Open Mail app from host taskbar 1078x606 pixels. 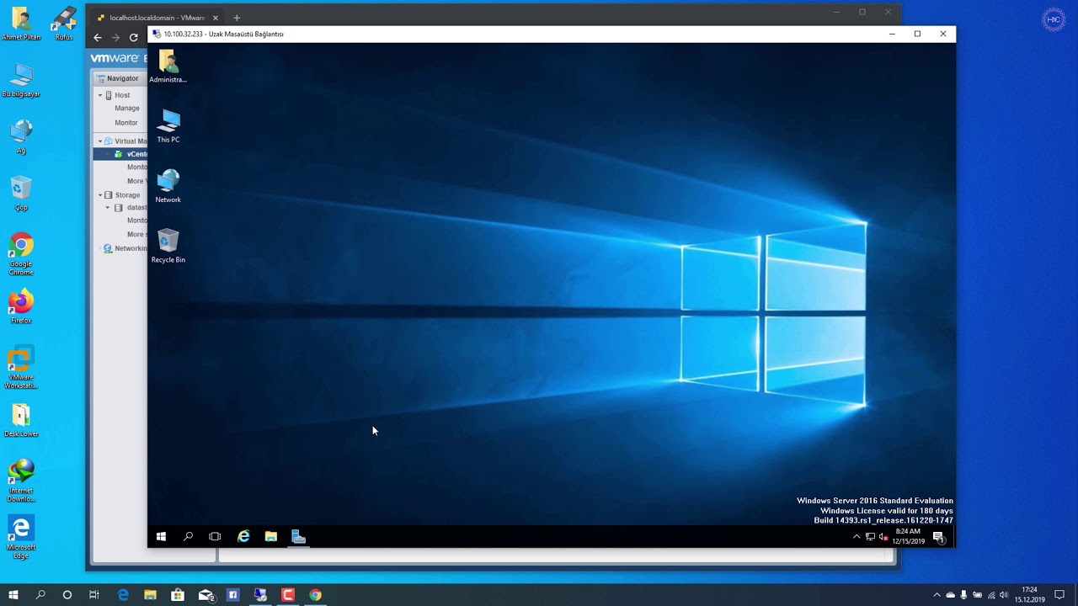(x=205, y=595)
